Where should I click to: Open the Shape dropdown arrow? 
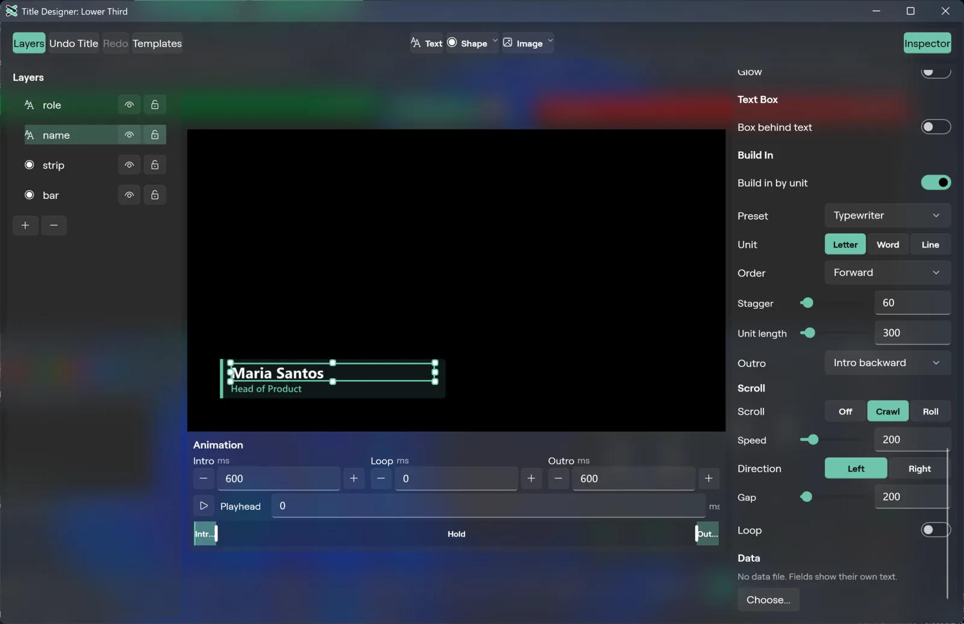pyautogui.click(x=495, y=41)
